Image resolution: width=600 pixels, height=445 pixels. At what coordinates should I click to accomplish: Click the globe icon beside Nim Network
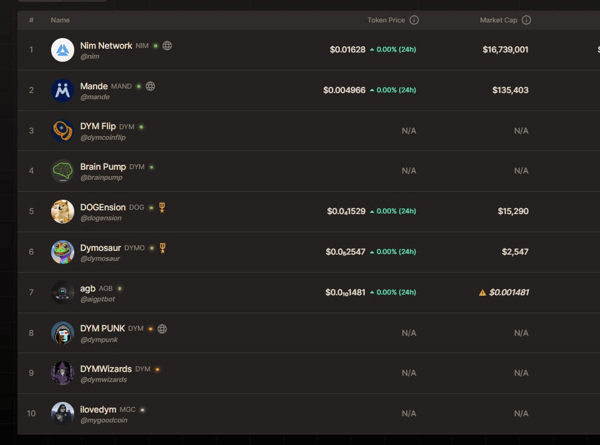point(167,46)
